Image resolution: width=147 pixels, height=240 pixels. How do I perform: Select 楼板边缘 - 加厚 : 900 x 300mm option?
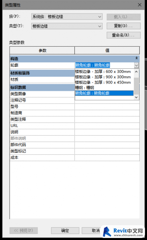pos(104,77)
